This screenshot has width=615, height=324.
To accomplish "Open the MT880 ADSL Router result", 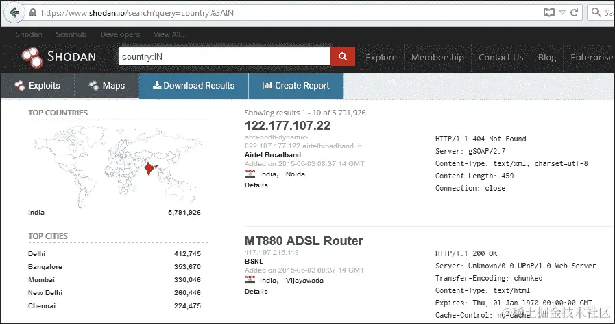I will click(x=304, y=241).
